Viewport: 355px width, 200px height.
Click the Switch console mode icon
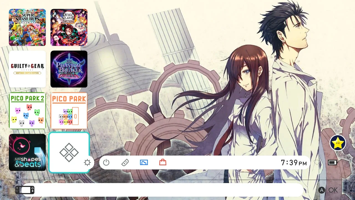pyautogui.click(x=25, y=190)
